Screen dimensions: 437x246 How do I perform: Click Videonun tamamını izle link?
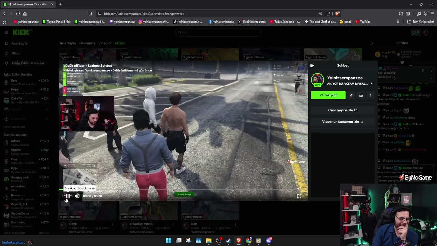[342, 122]
